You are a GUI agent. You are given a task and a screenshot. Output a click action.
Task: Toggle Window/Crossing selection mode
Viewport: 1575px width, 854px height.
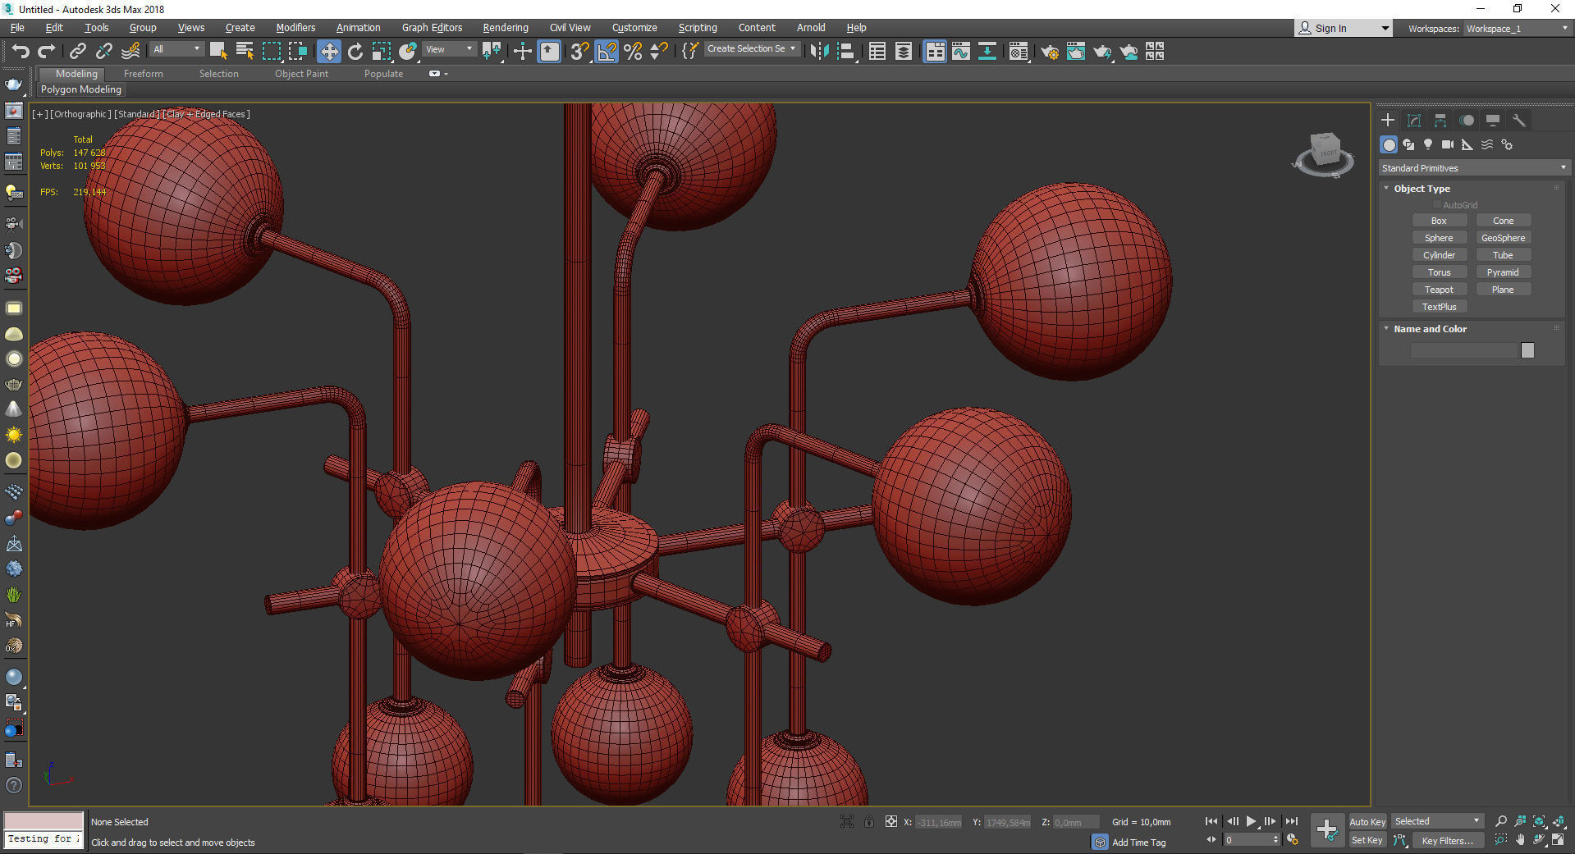click(x=297, y=52)
